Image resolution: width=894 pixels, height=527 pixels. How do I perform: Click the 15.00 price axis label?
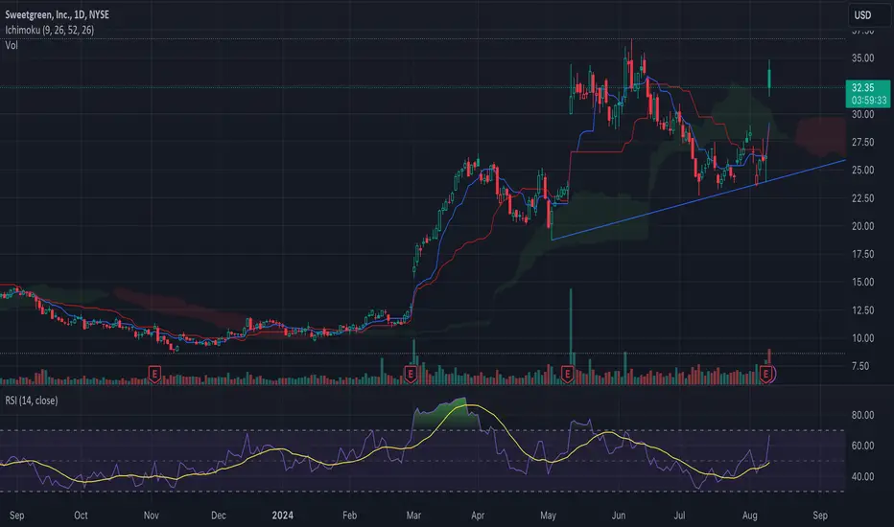tap(862, 282)
